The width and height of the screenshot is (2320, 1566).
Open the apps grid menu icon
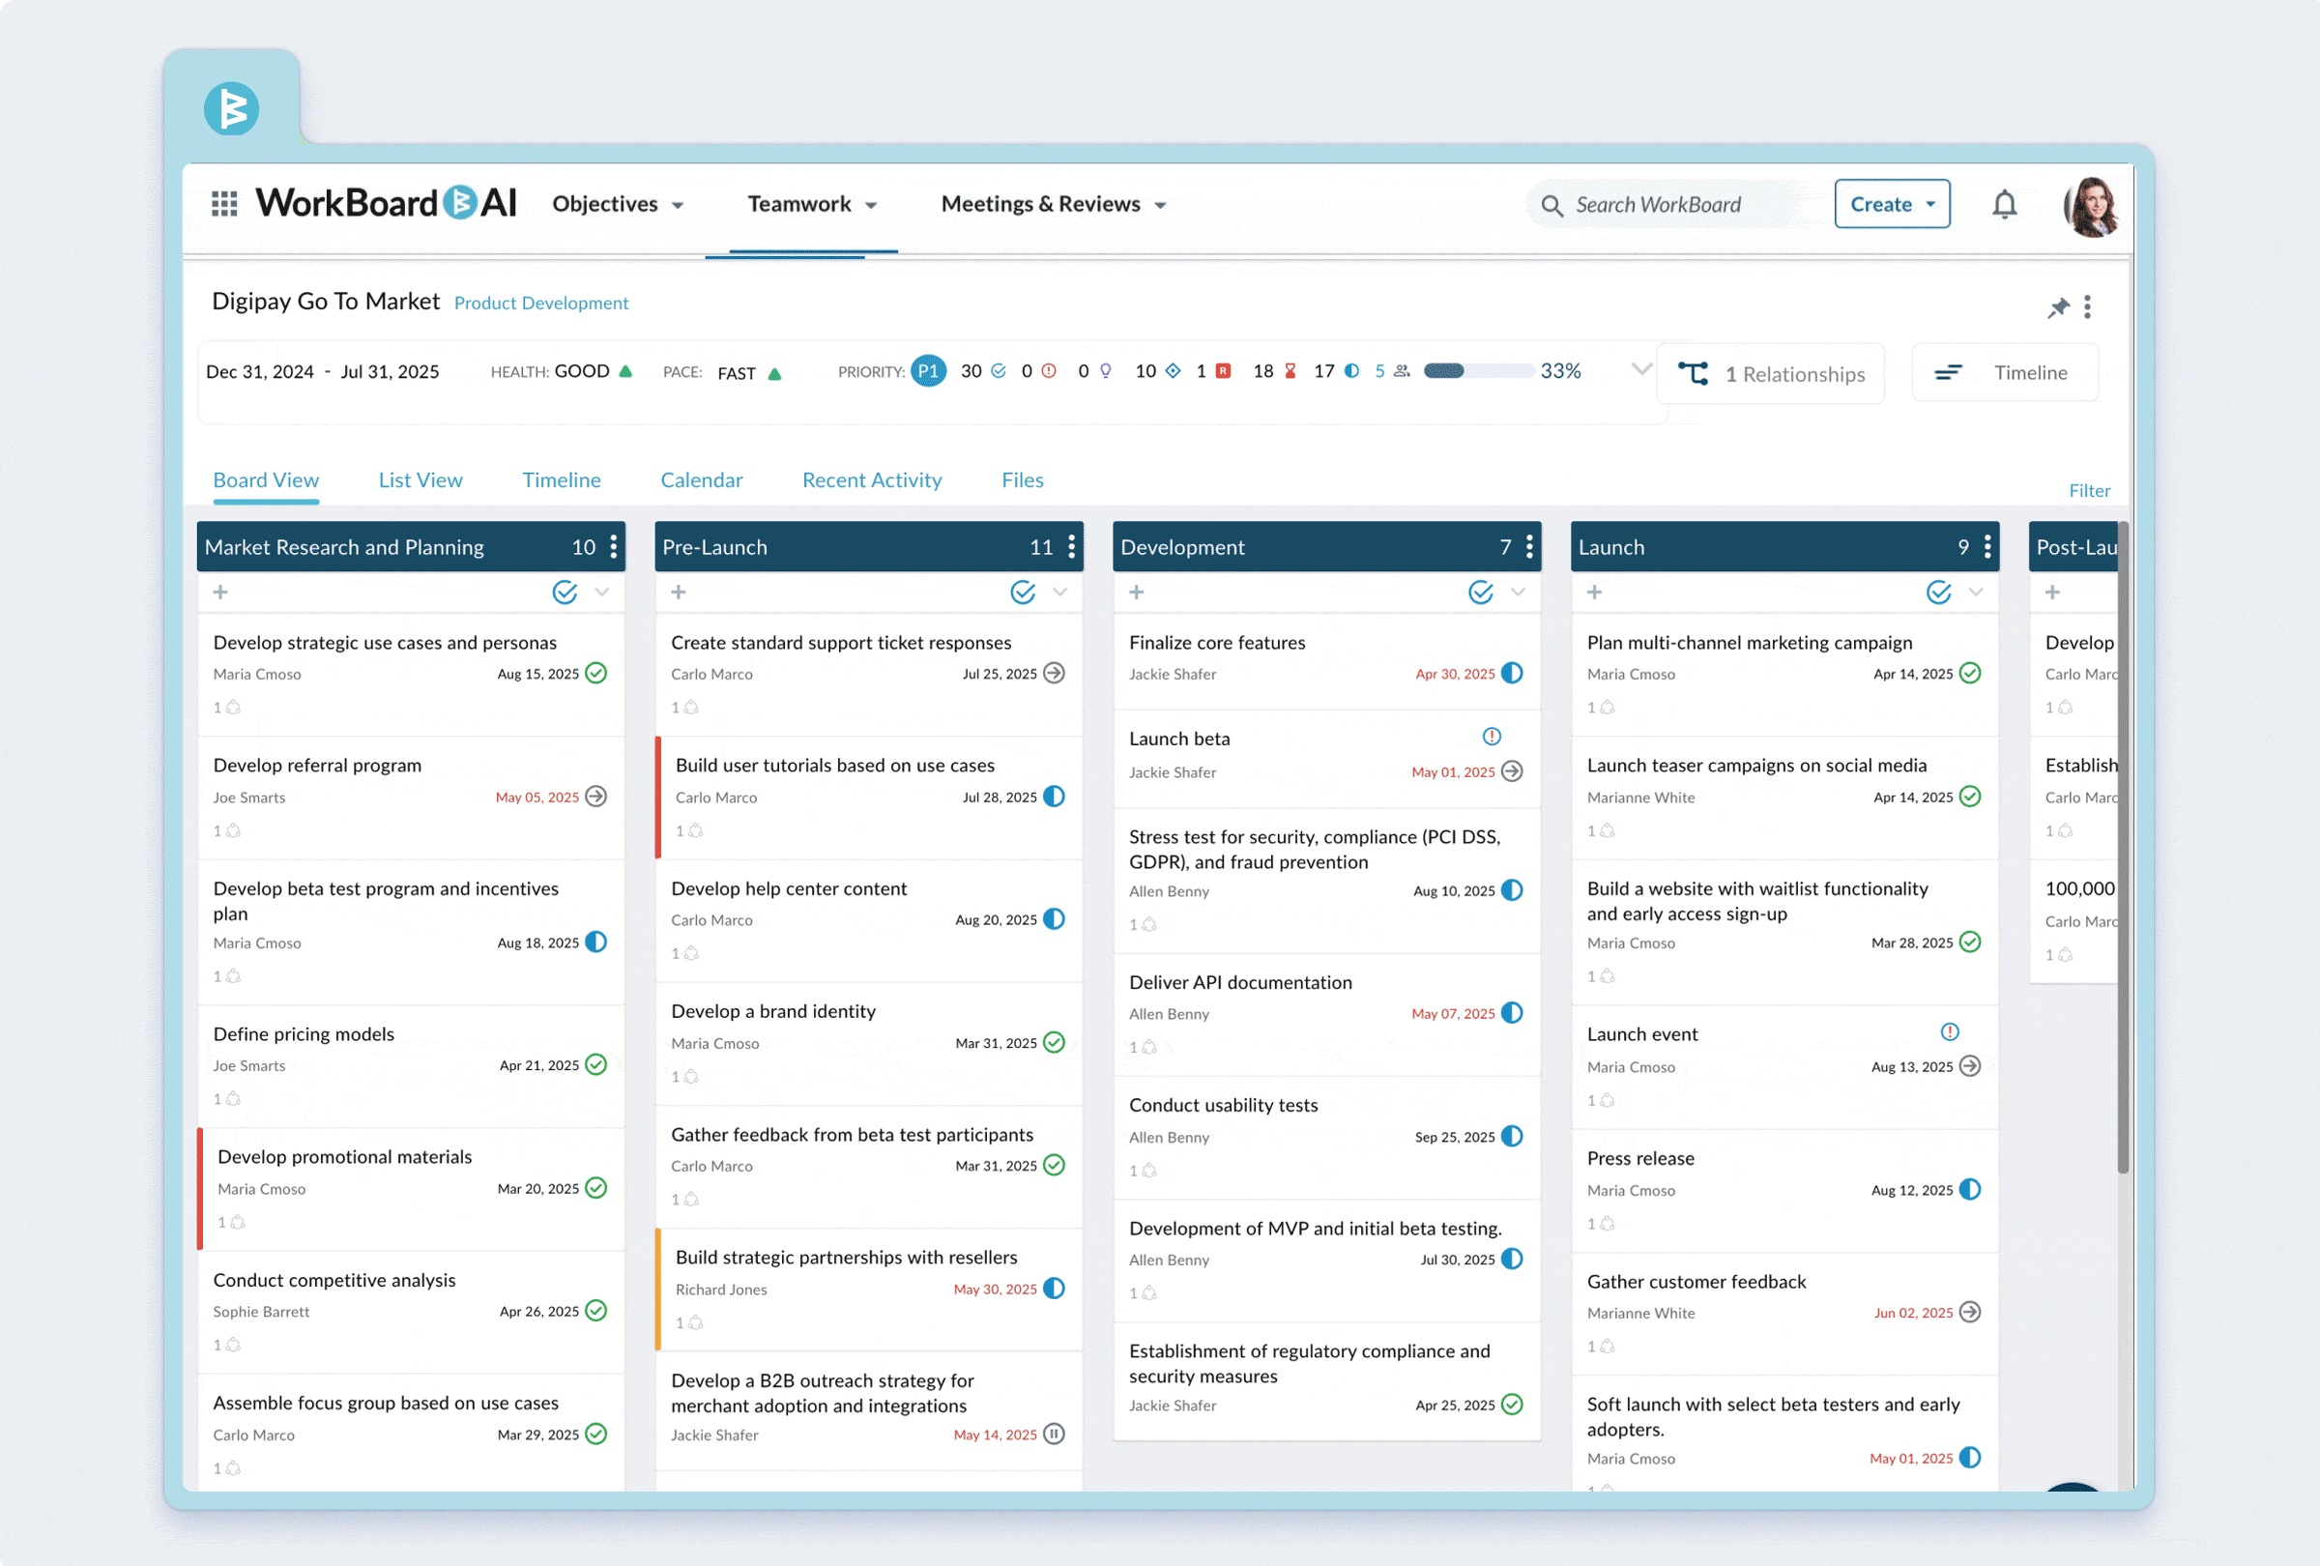pos(224,204)
